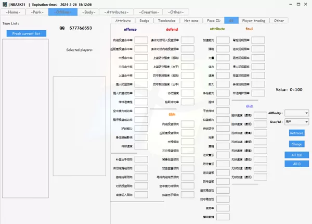
Task: Click the Change button
Action: click(x=296, y=144)
